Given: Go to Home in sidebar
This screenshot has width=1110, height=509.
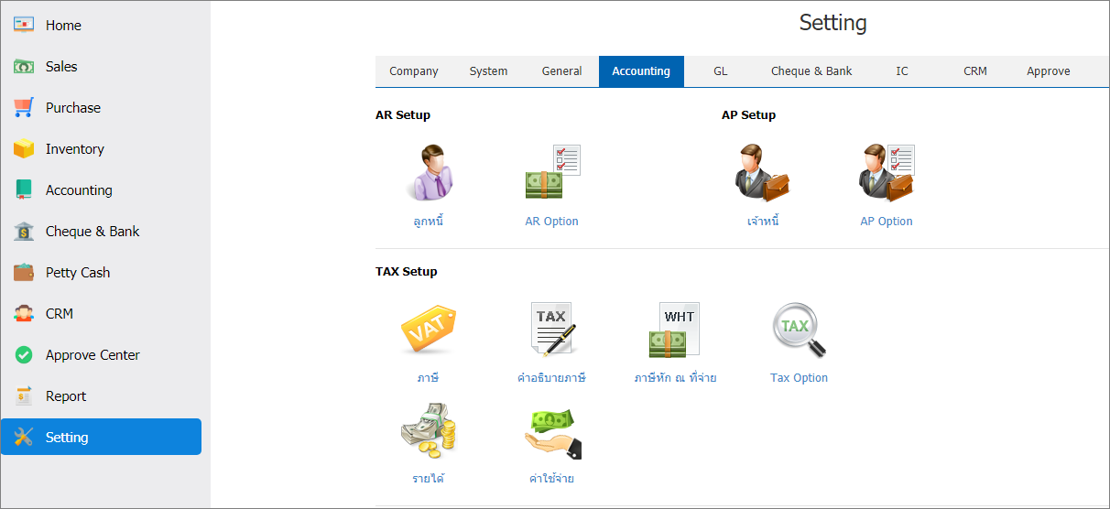Looking at the screenshot, I should pos(63,26).
